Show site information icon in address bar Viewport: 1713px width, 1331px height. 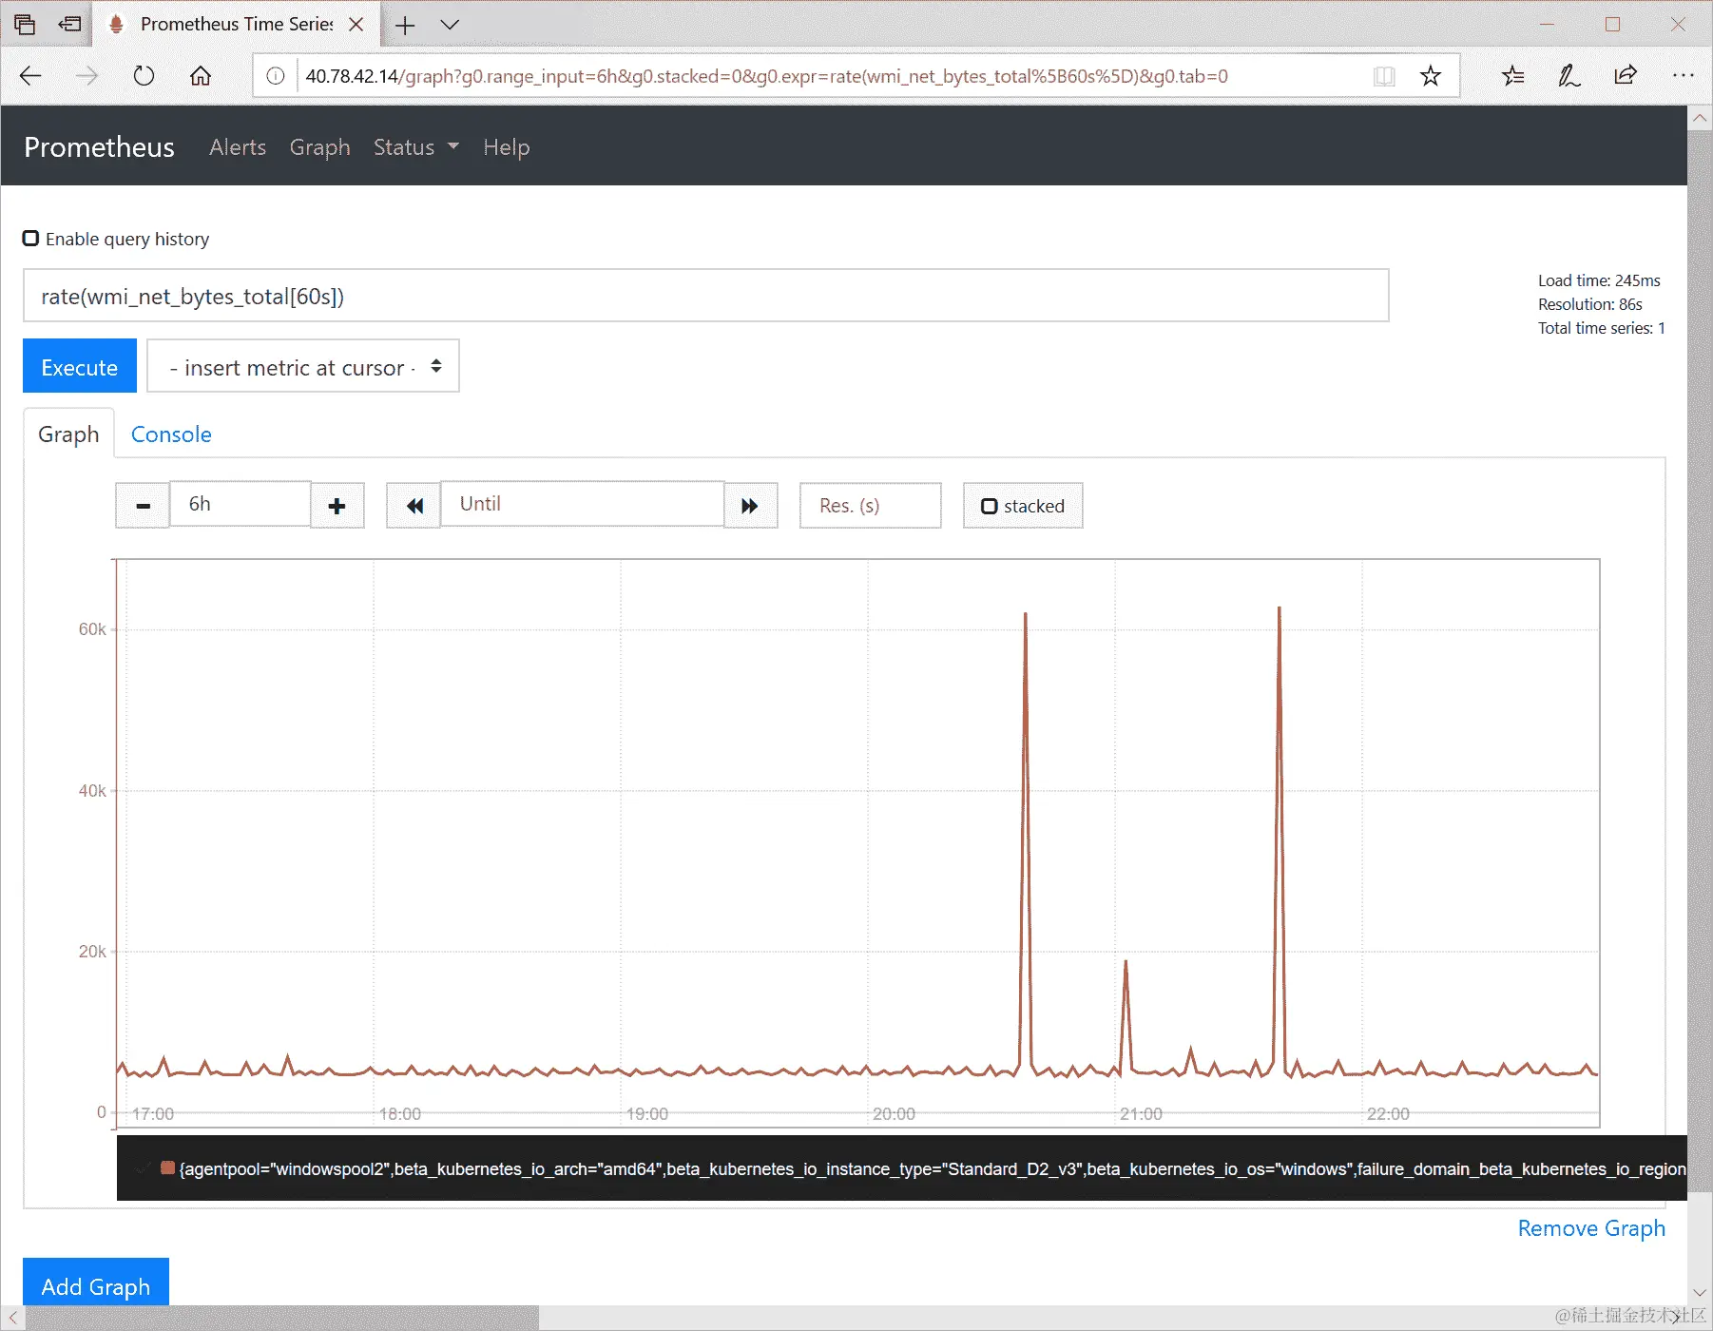276,76
